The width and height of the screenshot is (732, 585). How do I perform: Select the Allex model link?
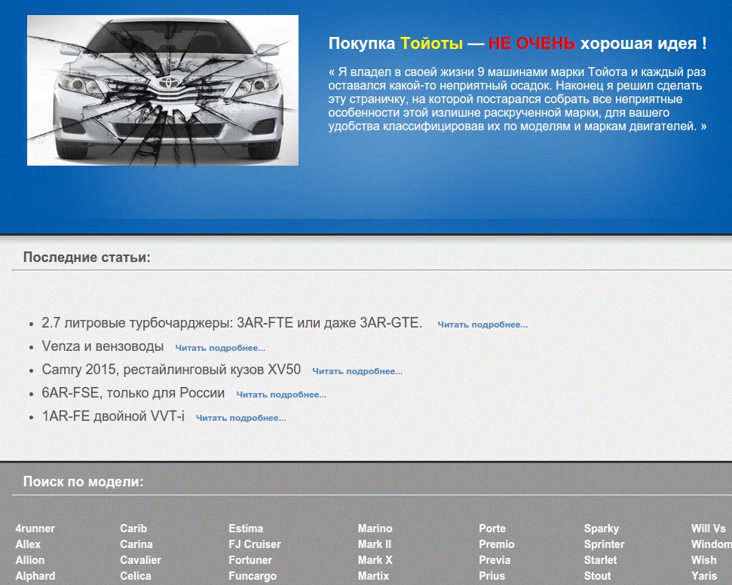28,544
